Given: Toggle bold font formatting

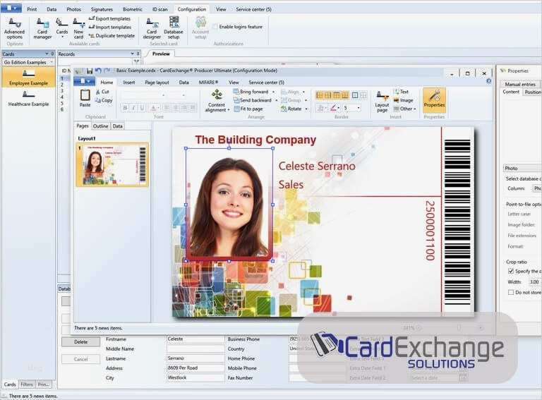Looking at the screenshot, I should coord(125,108).
